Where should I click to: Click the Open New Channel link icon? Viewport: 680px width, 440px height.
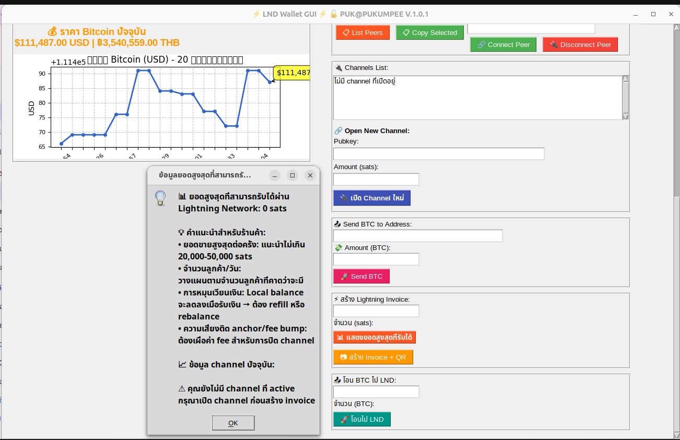[338, 130]
